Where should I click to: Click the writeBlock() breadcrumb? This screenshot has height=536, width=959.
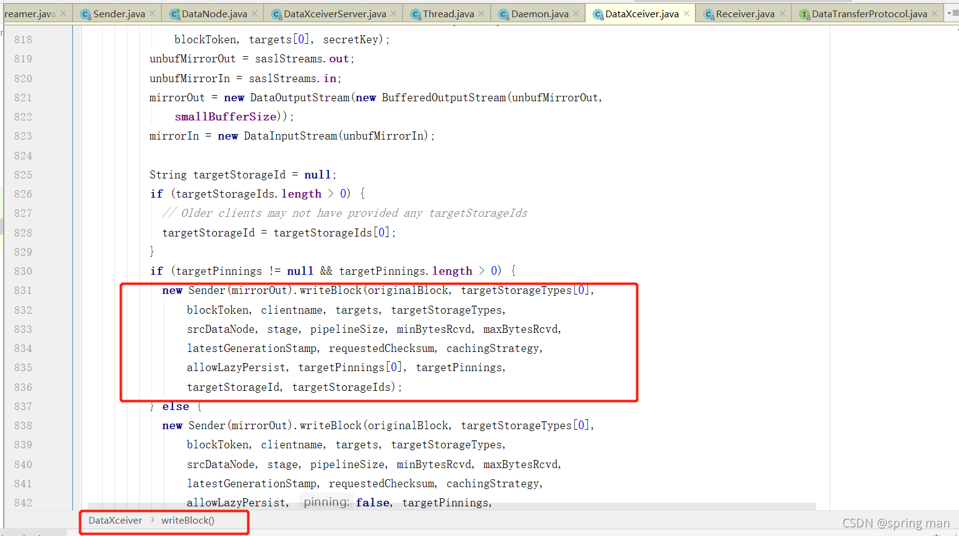[x=188, y=521]
